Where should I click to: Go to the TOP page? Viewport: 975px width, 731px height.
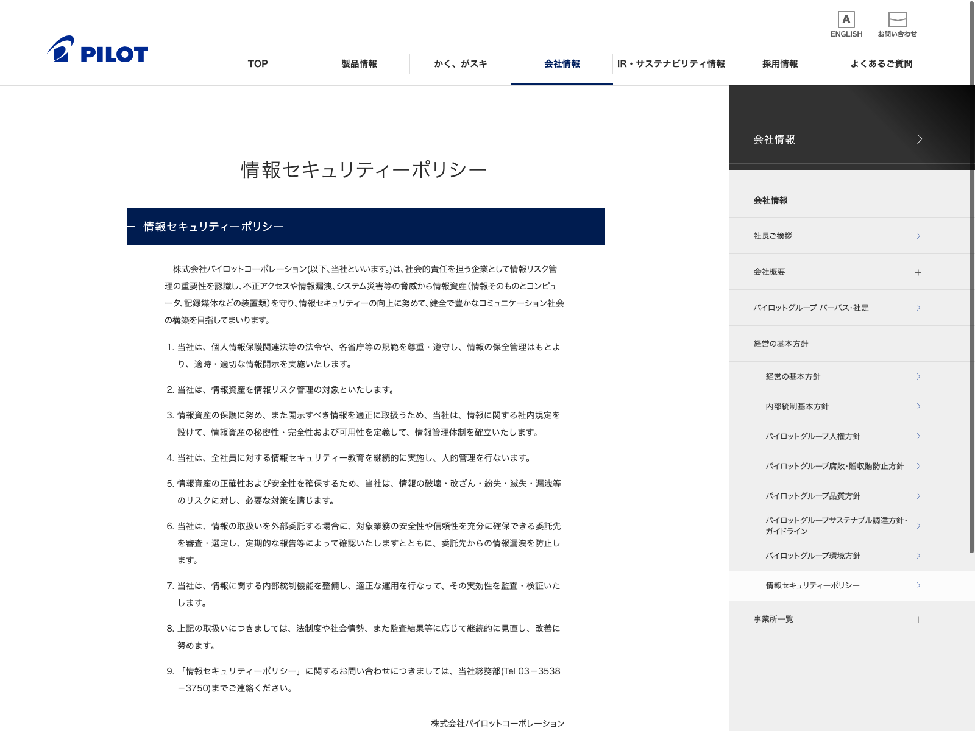point(258,64)
